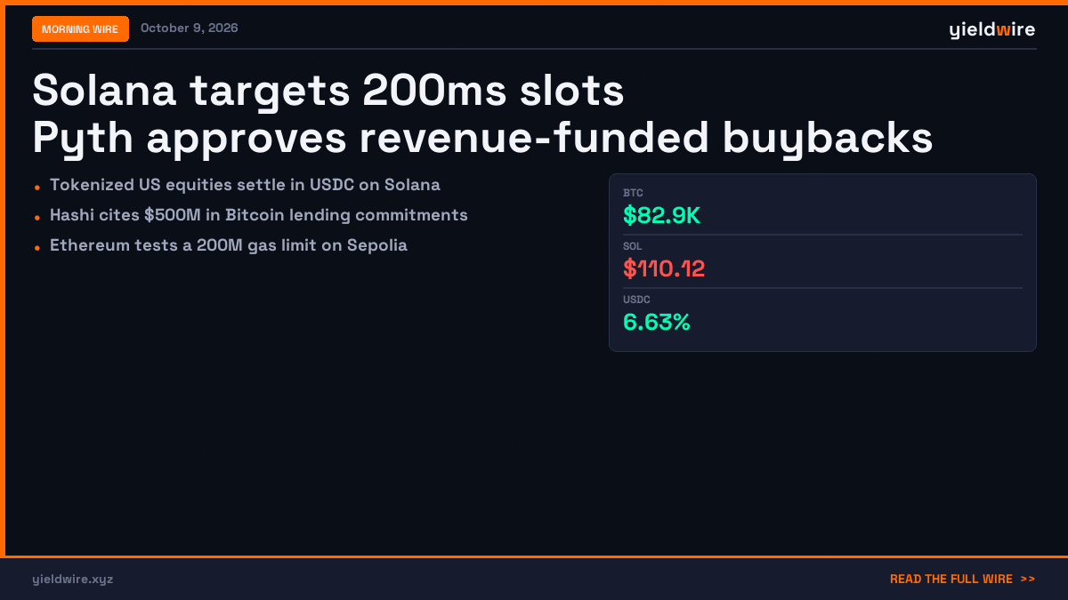The height and width of the screenshot is (600, 1068).
Task: Click the bullet dot beside Hashi item
Action: [x=36, y=218]
